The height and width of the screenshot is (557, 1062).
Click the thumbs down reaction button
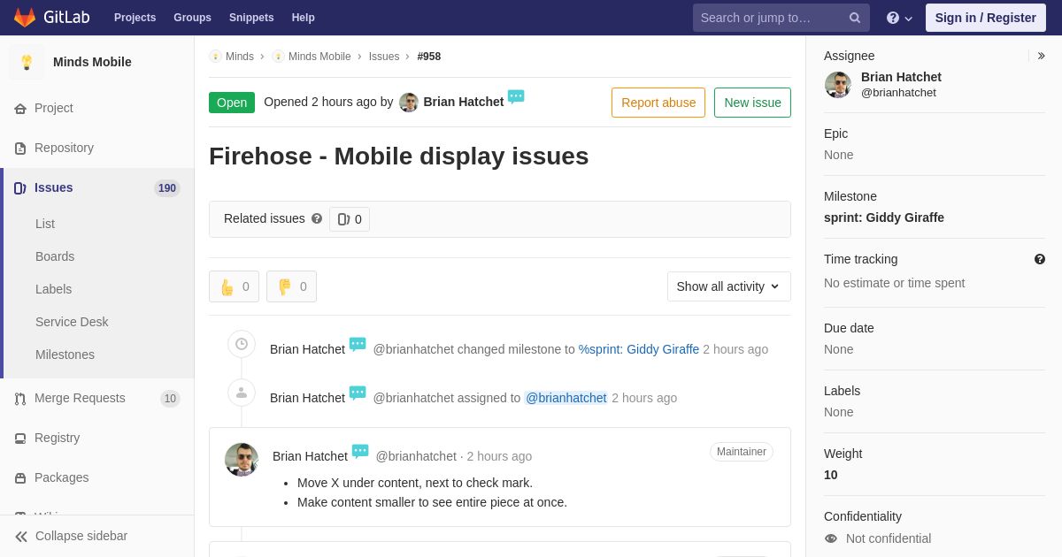(x=291, y=286)
